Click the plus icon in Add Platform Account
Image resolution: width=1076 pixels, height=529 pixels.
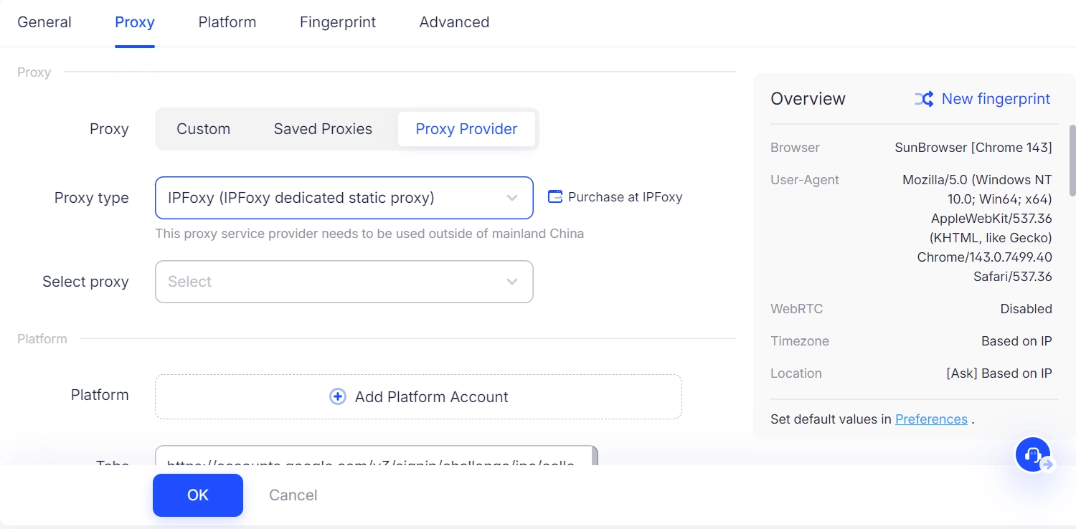pyautogui.click(x=337, y=396)
